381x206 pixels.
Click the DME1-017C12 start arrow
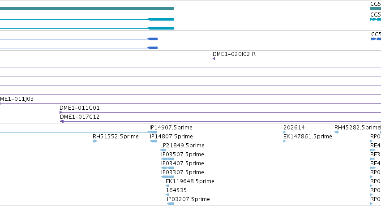point(62,121)
